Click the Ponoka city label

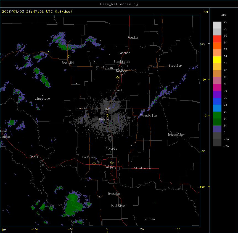click(133, 38)
